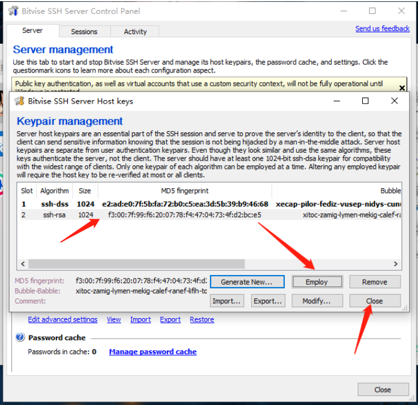Viewport: 418px width, 405px height.
Task: Switch to the Activity tab
Action: click(135, 31)
